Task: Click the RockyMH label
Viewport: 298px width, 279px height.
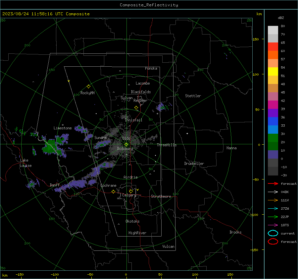Action: 87,93
